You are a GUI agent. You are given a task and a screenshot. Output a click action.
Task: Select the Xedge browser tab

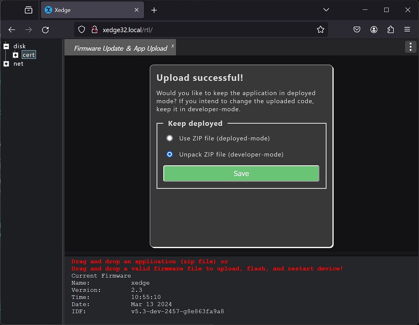(92, 10)
